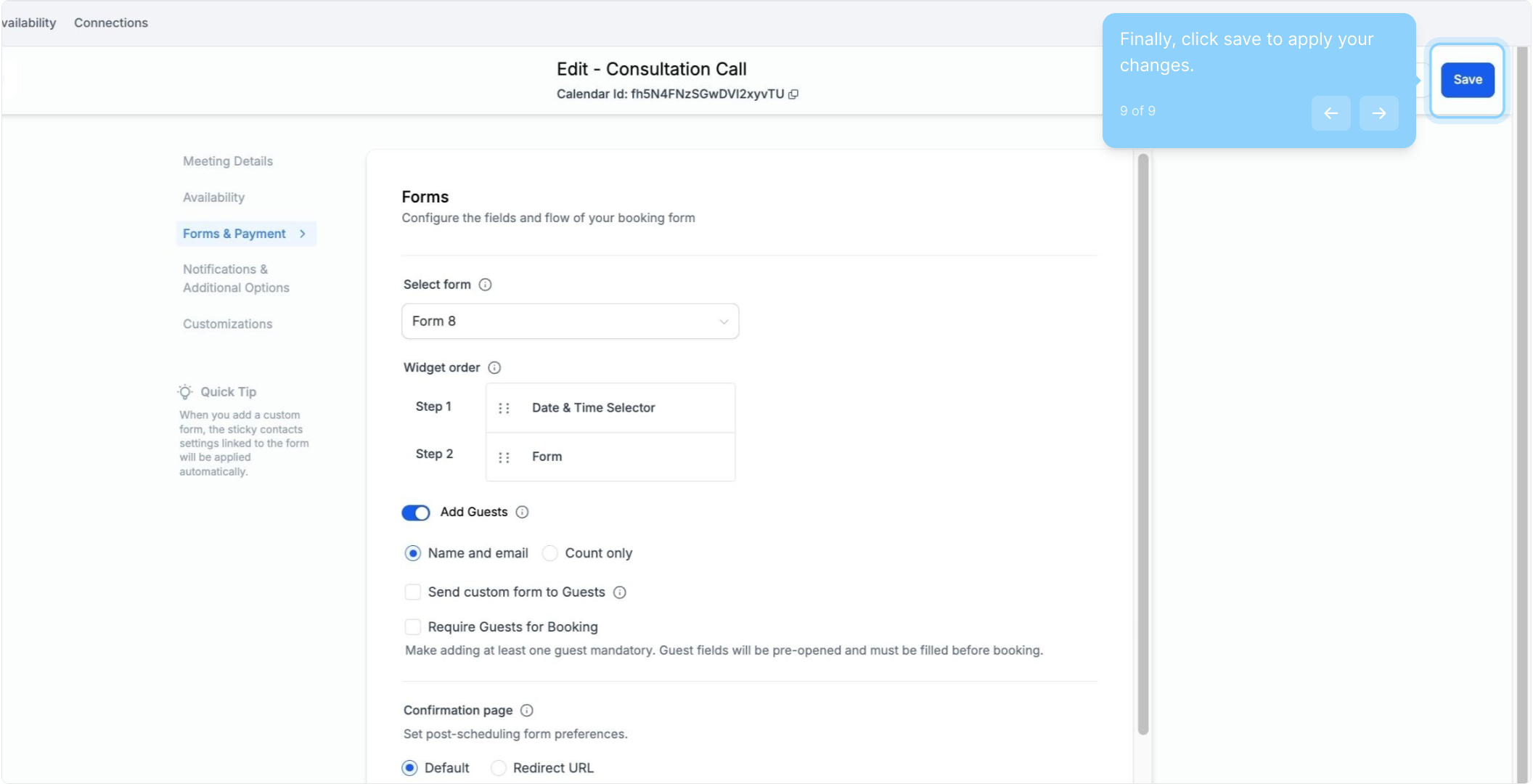This screenshot has height=784, width=1533.
Task: Click info icon beside Widget order
Action: (x=494, y=367)
